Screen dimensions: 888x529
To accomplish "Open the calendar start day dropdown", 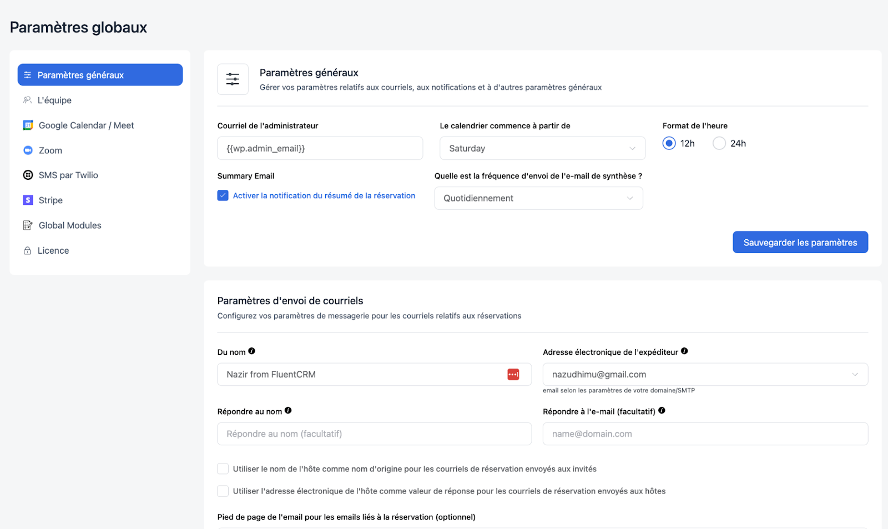I will tap(542, 149).
